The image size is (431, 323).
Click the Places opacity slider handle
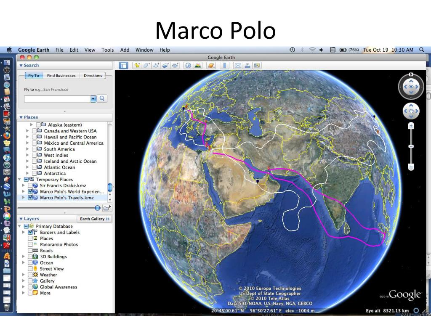click(97, 208)
